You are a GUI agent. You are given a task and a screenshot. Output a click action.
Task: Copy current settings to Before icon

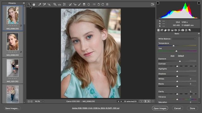click(149, 101)
